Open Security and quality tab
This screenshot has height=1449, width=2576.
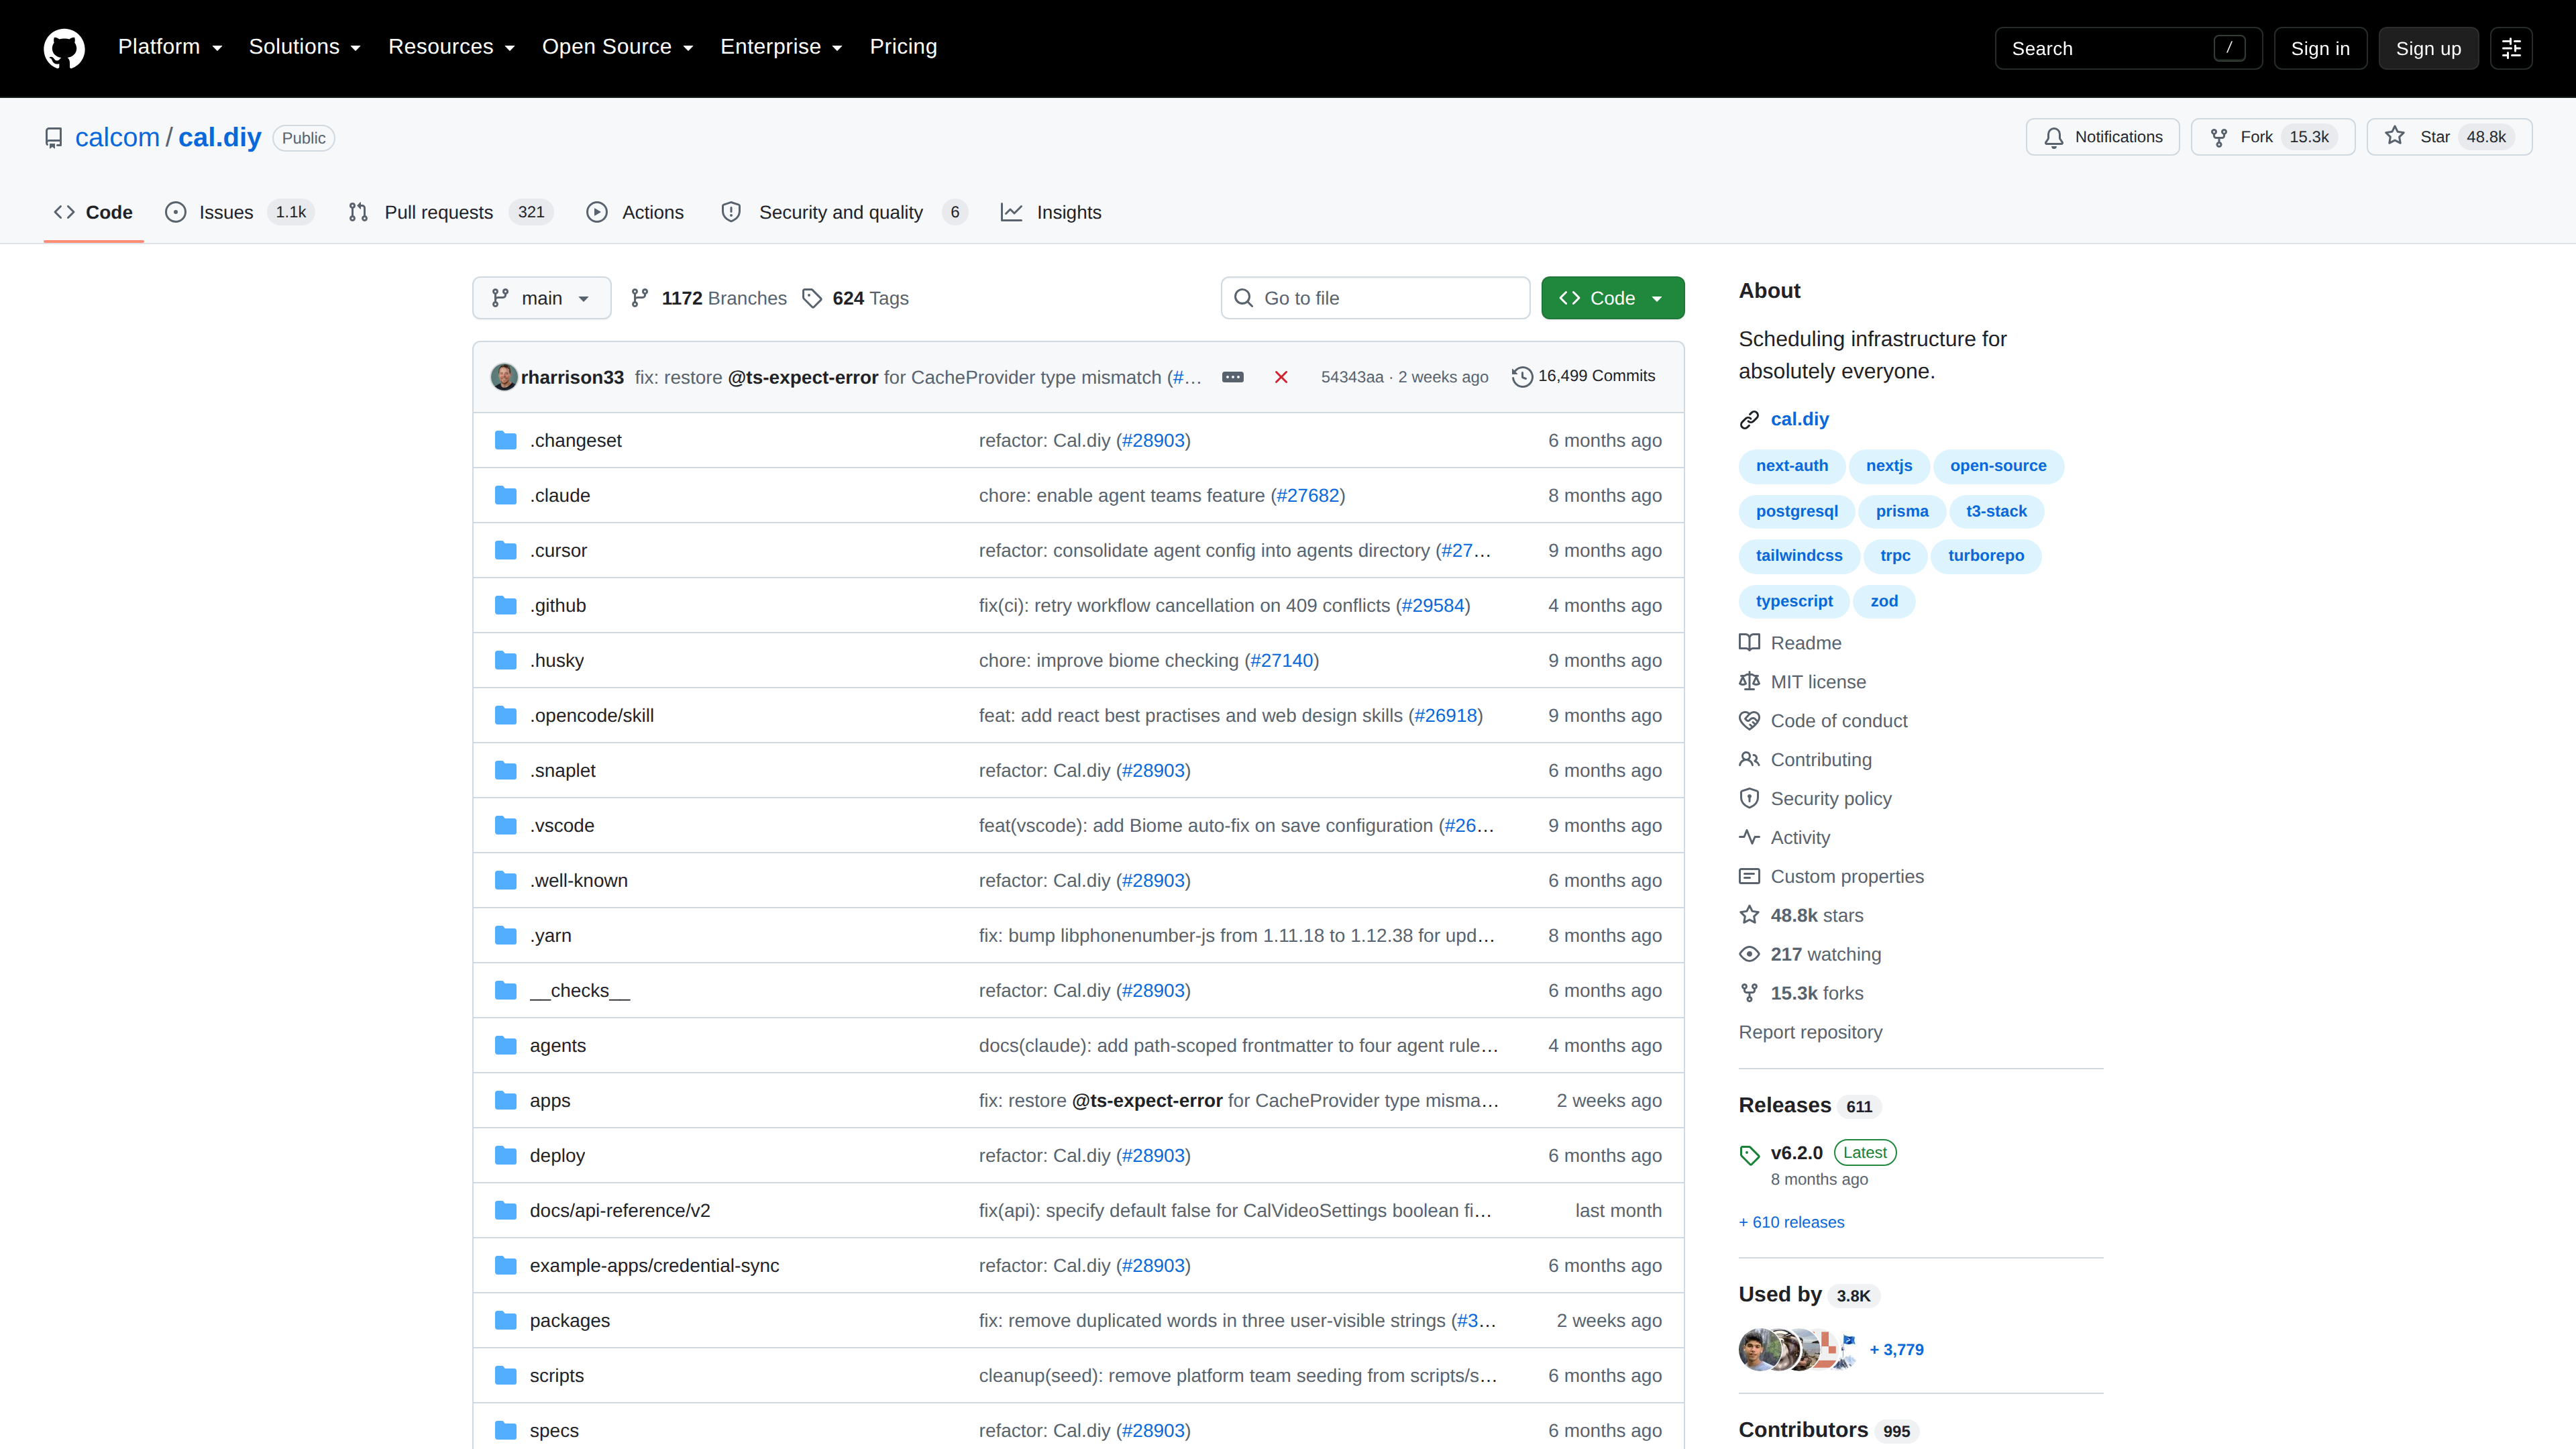point(844,212)
